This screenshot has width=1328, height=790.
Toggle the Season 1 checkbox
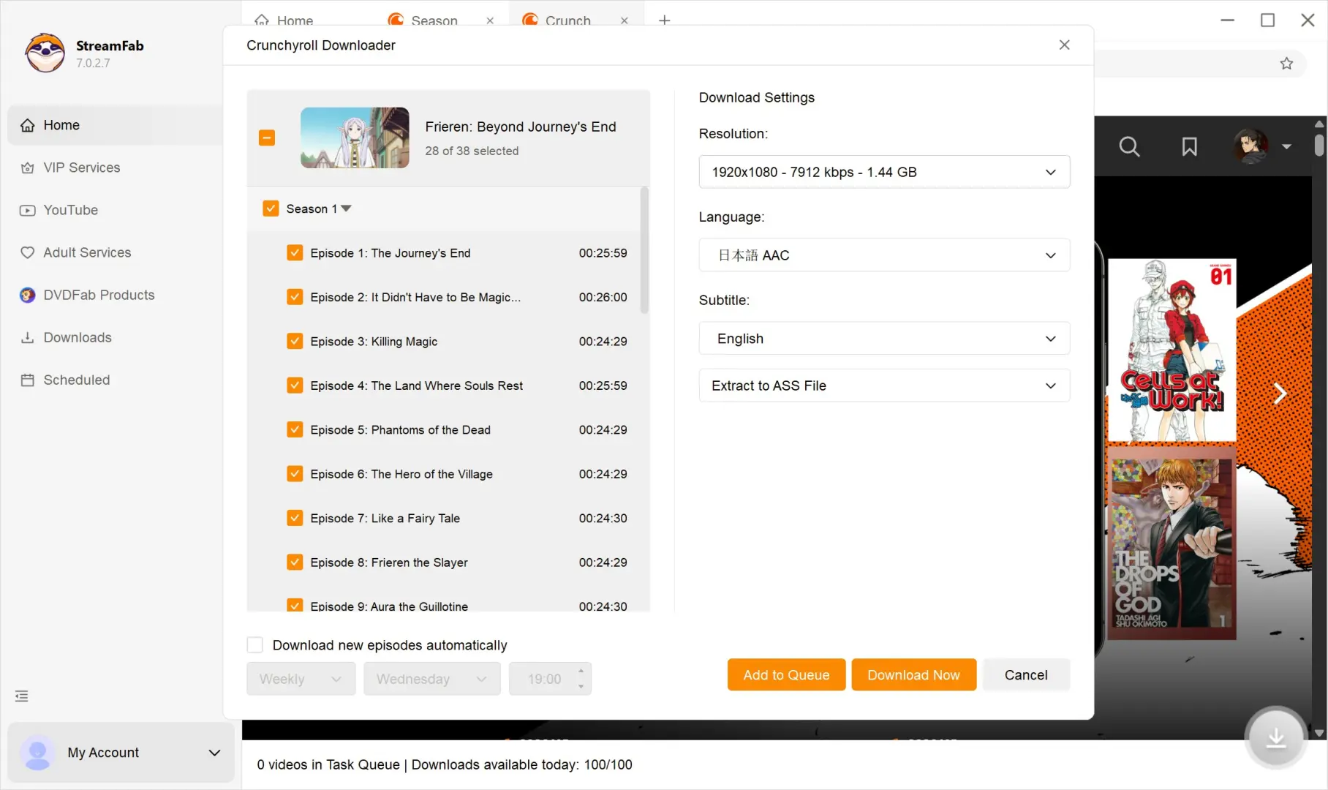pyautogui.click(x=271, y=208)
